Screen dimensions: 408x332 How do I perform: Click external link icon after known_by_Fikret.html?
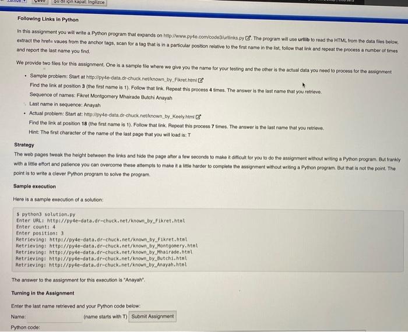tap(201, 80)
